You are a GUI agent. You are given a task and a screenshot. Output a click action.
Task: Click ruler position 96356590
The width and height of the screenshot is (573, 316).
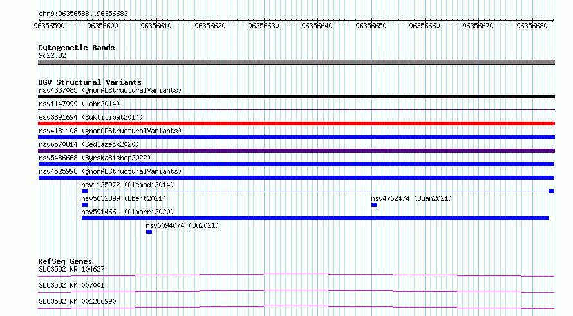tap(49, 26)
